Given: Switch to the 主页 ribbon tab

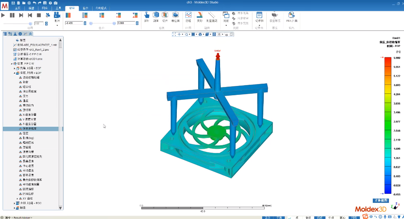Looking at the screenshot, I should (18, 8).
